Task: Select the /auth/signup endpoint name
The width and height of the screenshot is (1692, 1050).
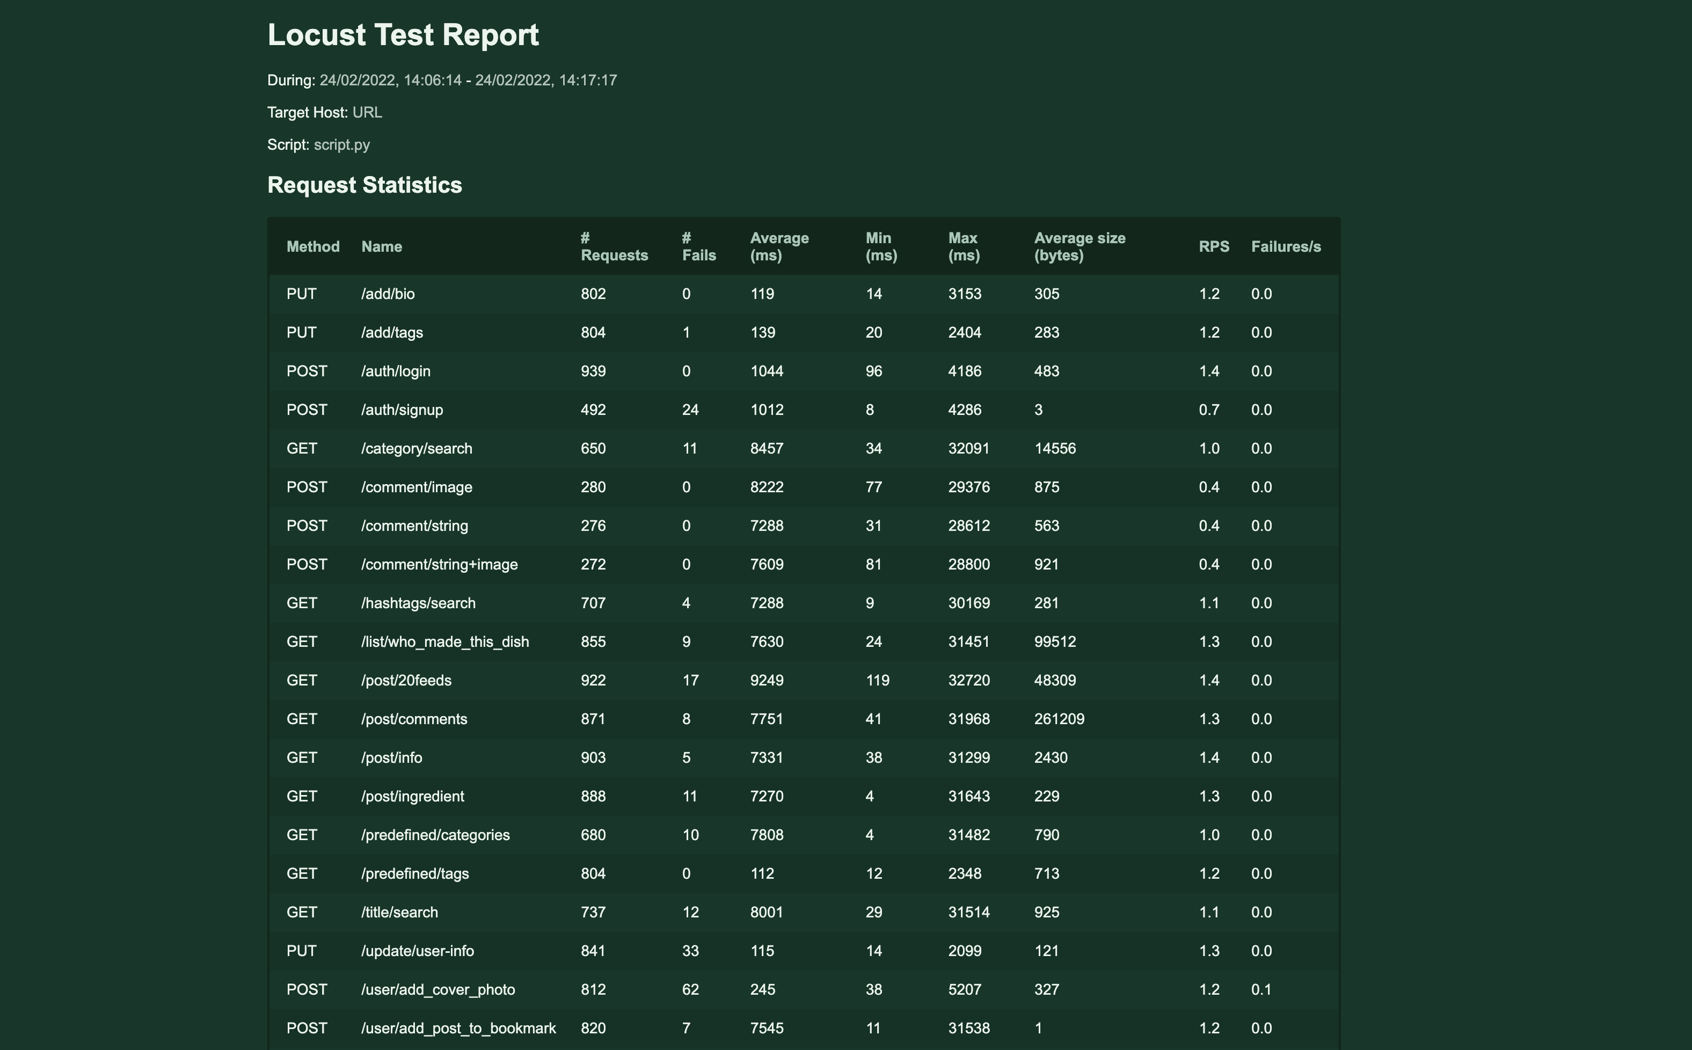Action: tap(402, 410)
